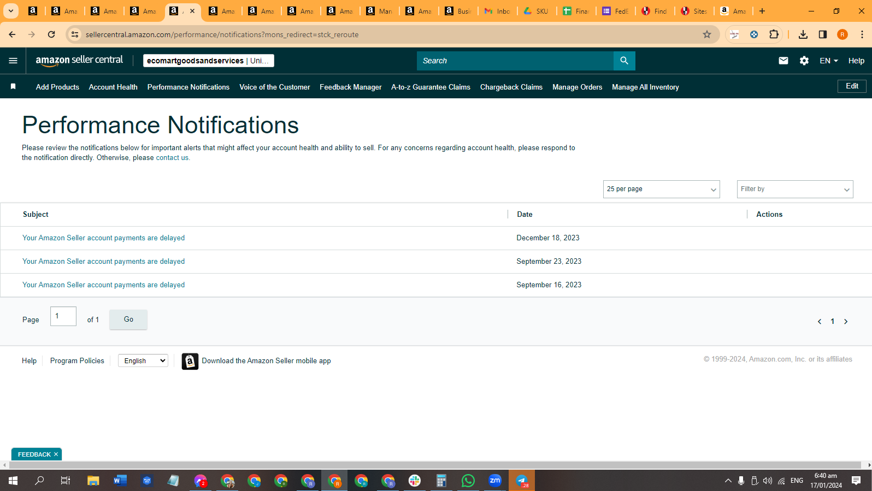
Task: Open the contact us link
Action: click(x=172, y=158)
